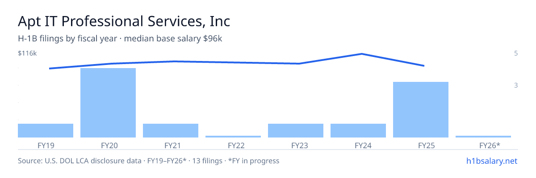
Task: Click the $116k salary axis label
Action: pyautogui.click(x=27, y=53)
